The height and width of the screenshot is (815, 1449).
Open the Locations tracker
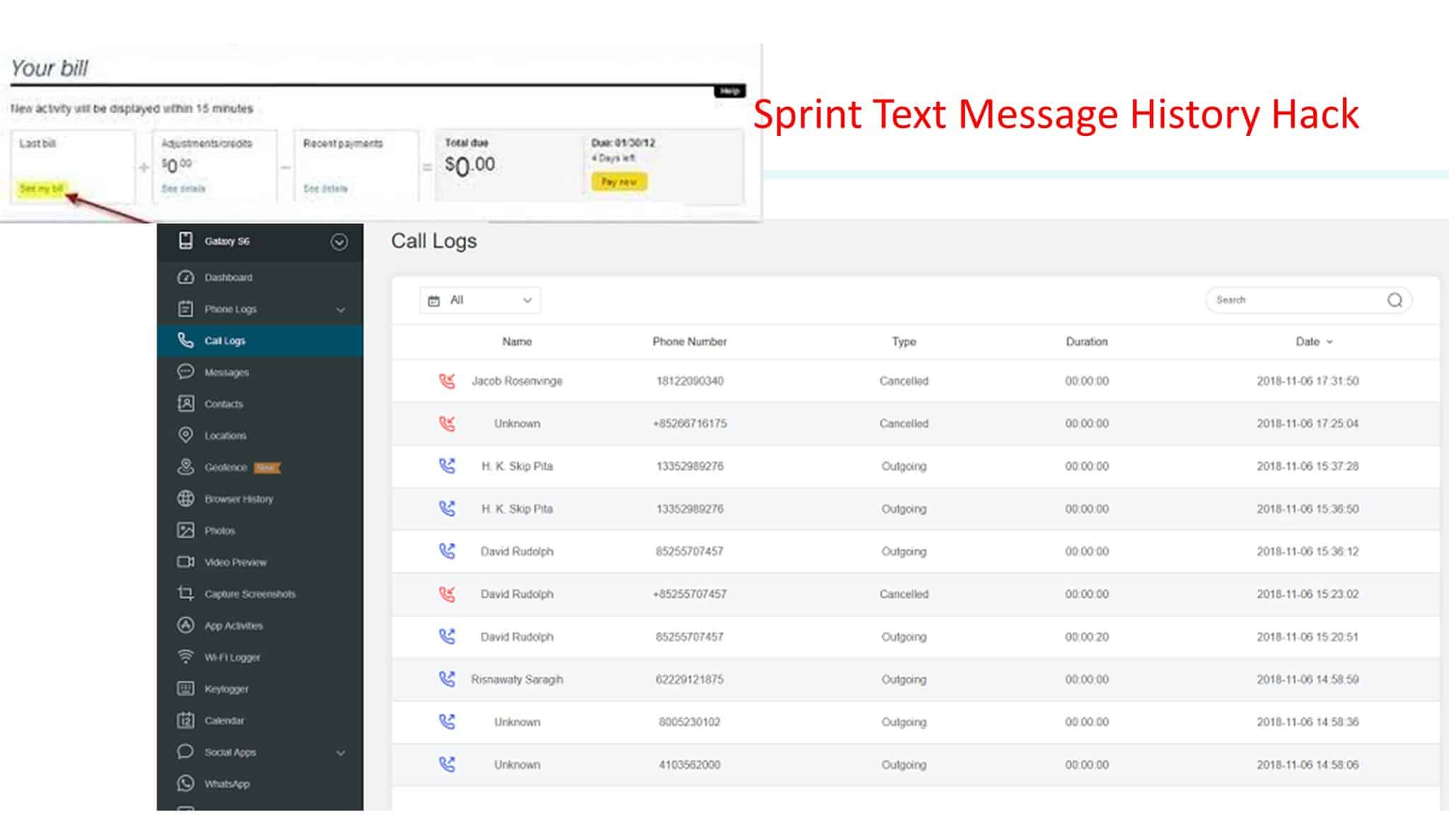[x=224, y=436]
